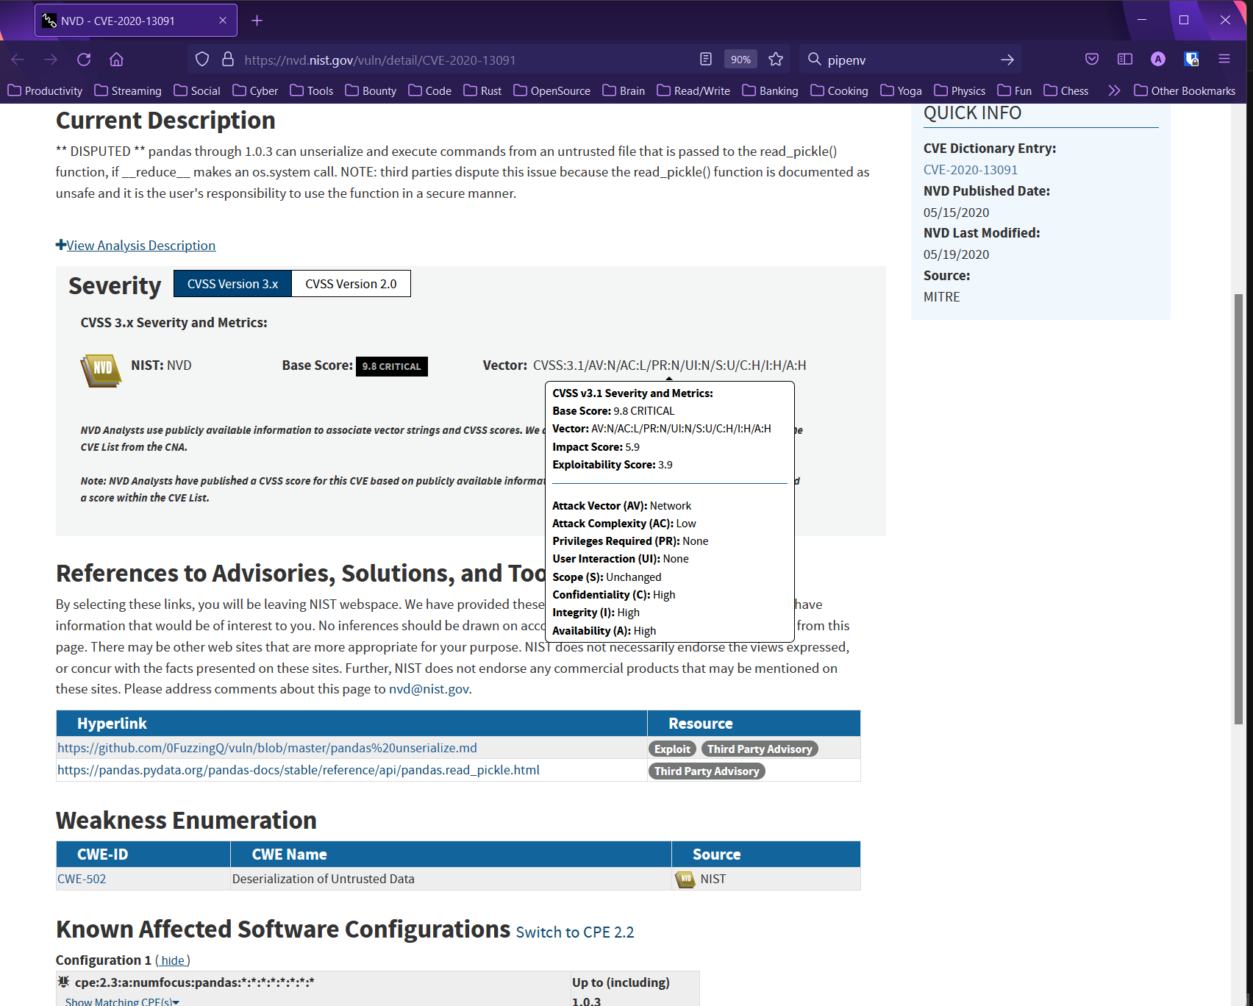
Task: Click the forward navigation arrow
Action: click(51, 60)
